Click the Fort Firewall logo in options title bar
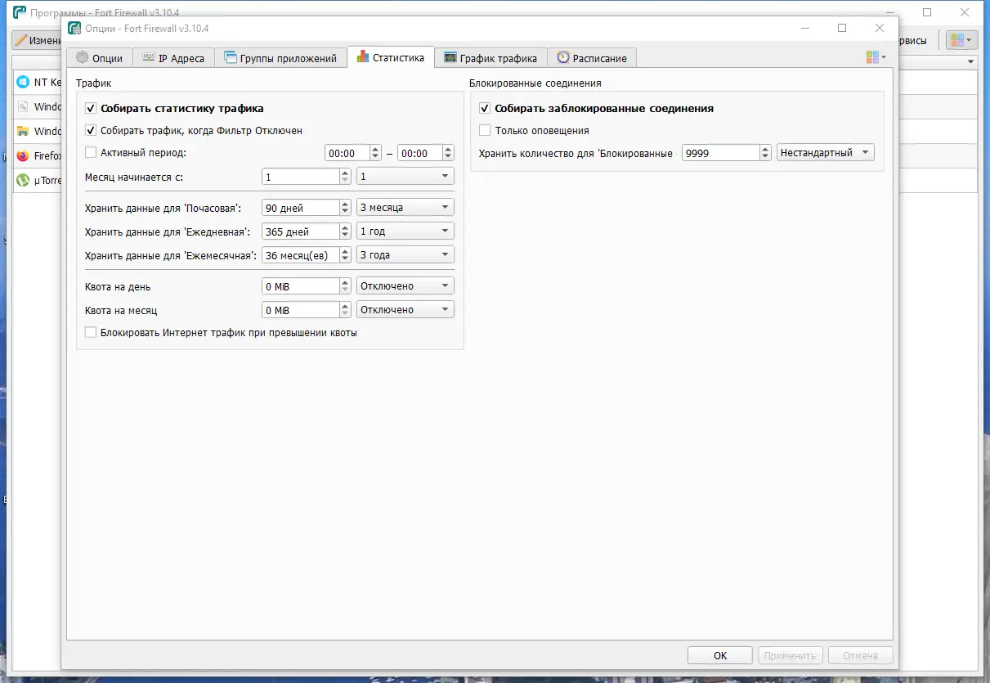The image size is (990, 683). [x=74, y=28]
